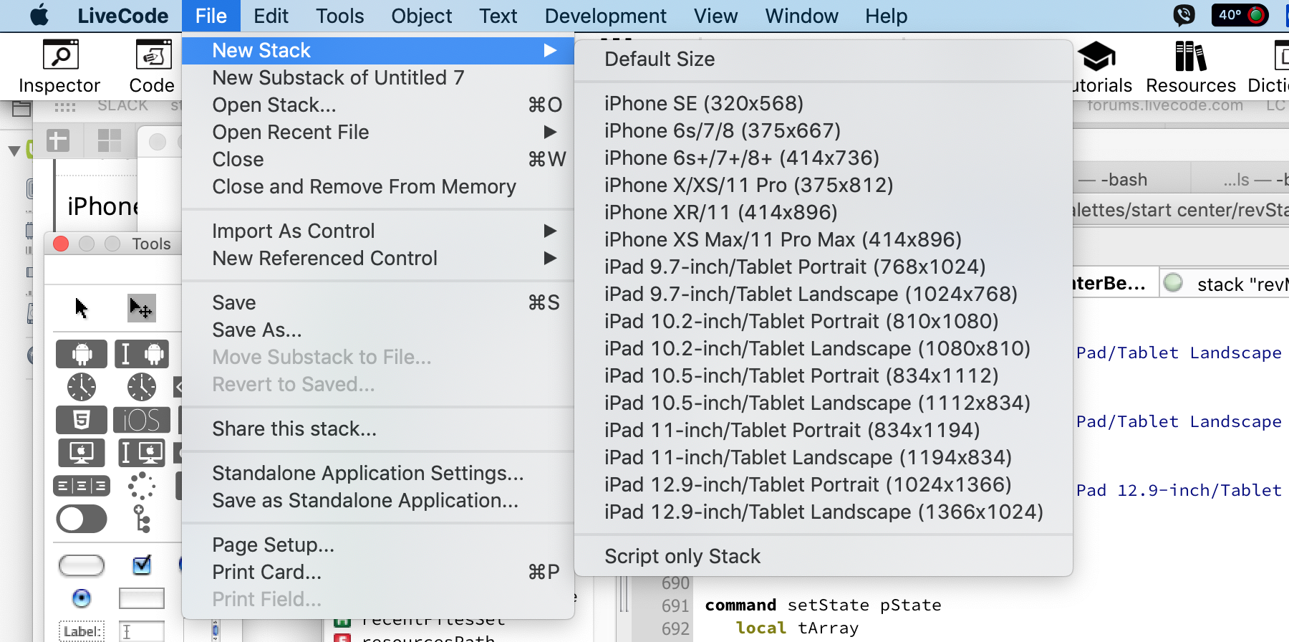The width and height of the screenshot is (1289, 642).
Task: Pick the second clock widget
Action: (x=142, y=387)
